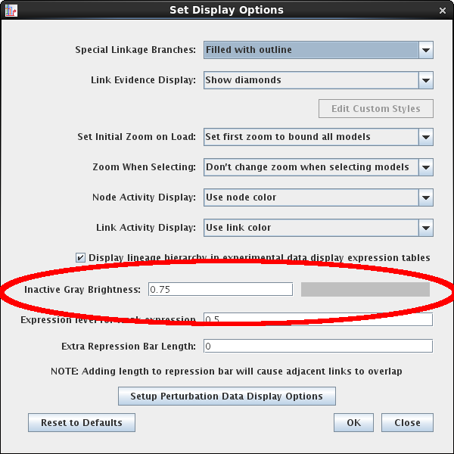The height and width of the screenshot is (454, 454).
Task: Click the Expression level input field
Action: click(318, 320)
